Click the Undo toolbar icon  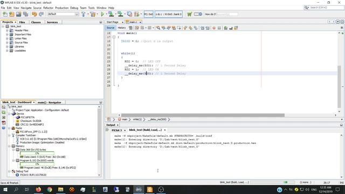[34, 15]
